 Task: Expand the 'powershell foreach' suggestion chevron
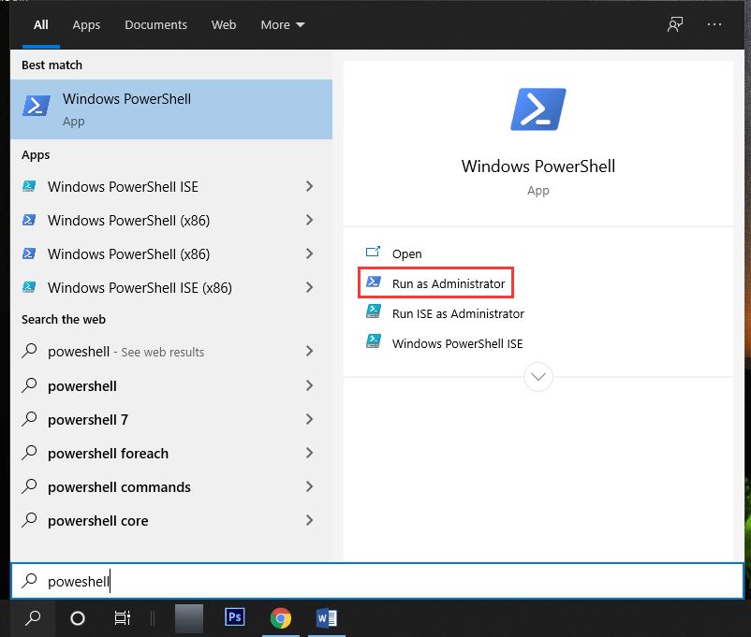309,453
